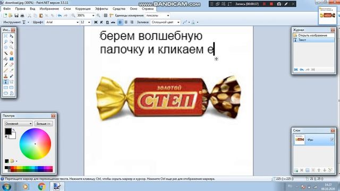Pick a color on the color wheel
This screenshot has height=191, width=340.
[35, 144]
